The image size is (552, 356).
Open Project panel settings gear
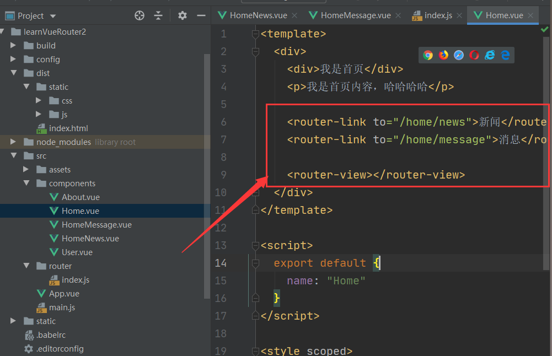coord(183,15)
